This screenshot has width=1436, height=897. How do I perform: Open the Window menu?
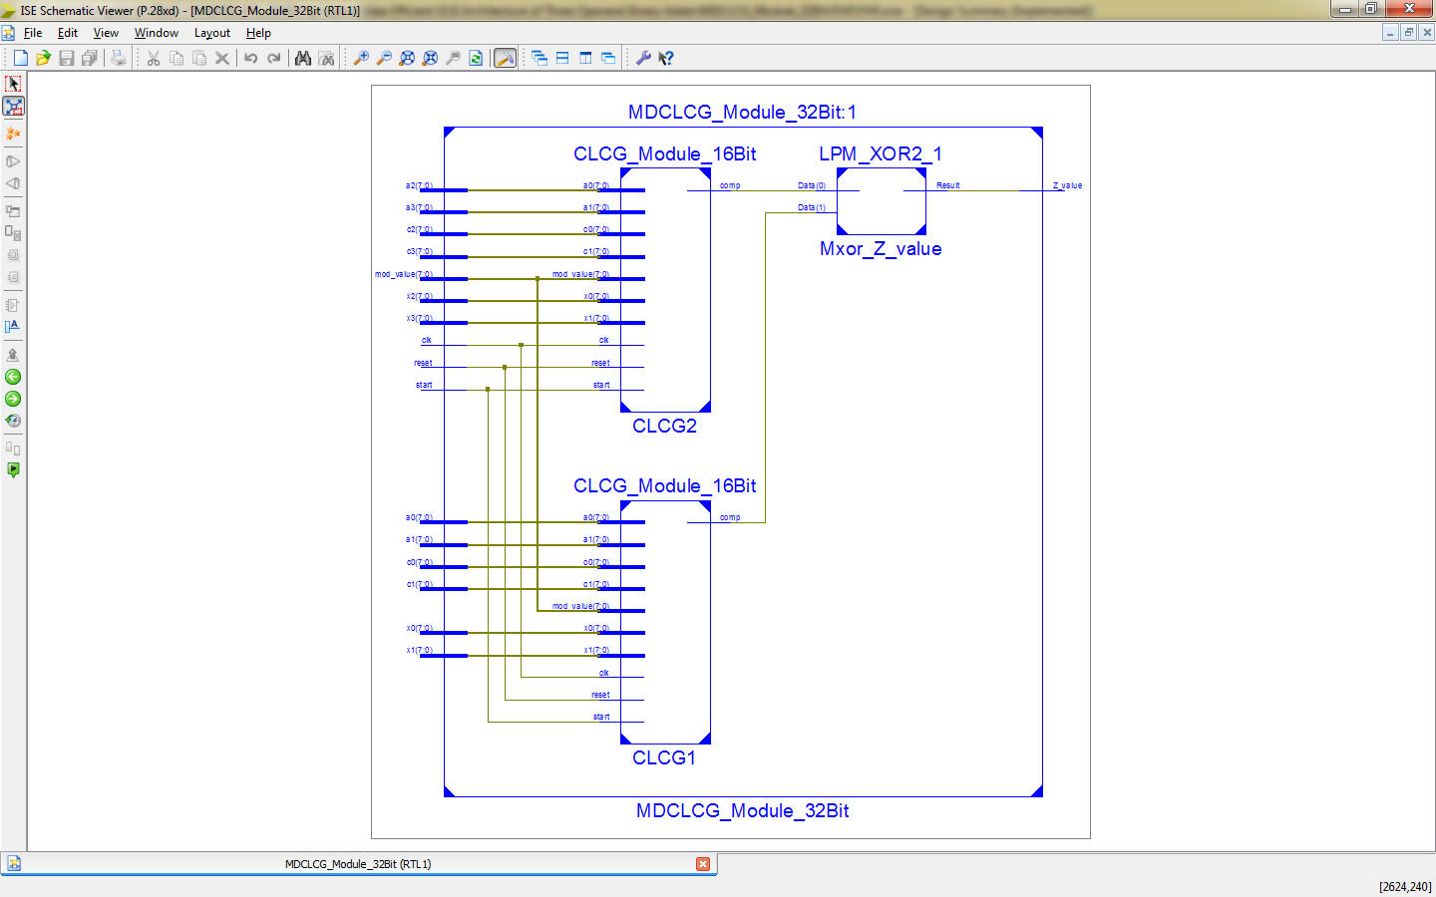(157, 33)
